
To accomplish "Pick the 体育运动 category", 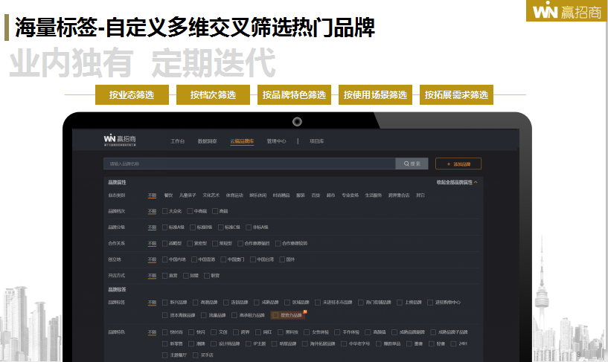I will 234,195.
